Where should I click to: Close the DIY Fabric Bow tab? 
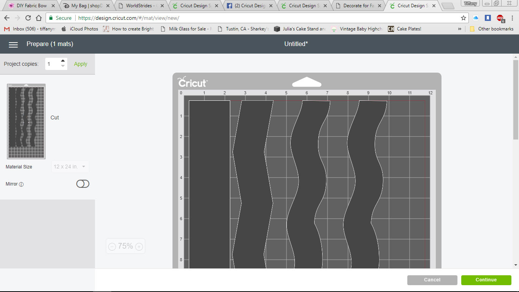(x=53, y=6)
